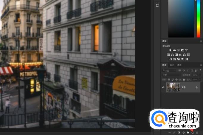This screenshot has width=203, height=135.
Task: Toggle filter for type layers
Action: (x=188, y=70)
